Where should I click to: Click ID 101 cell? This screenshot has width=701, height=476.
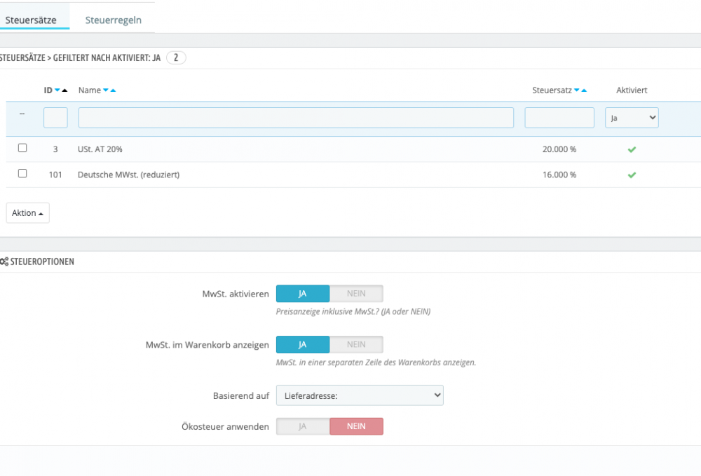[x=55, y=175]
